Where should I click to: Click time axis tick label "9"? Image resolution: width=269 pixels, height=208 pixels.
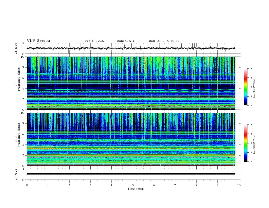(x=217, y=185)
